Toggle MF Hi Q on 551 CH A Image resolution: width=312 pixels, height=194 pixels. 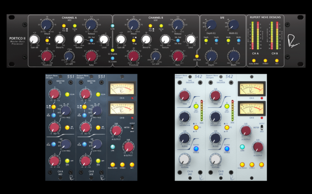point(67,128)
